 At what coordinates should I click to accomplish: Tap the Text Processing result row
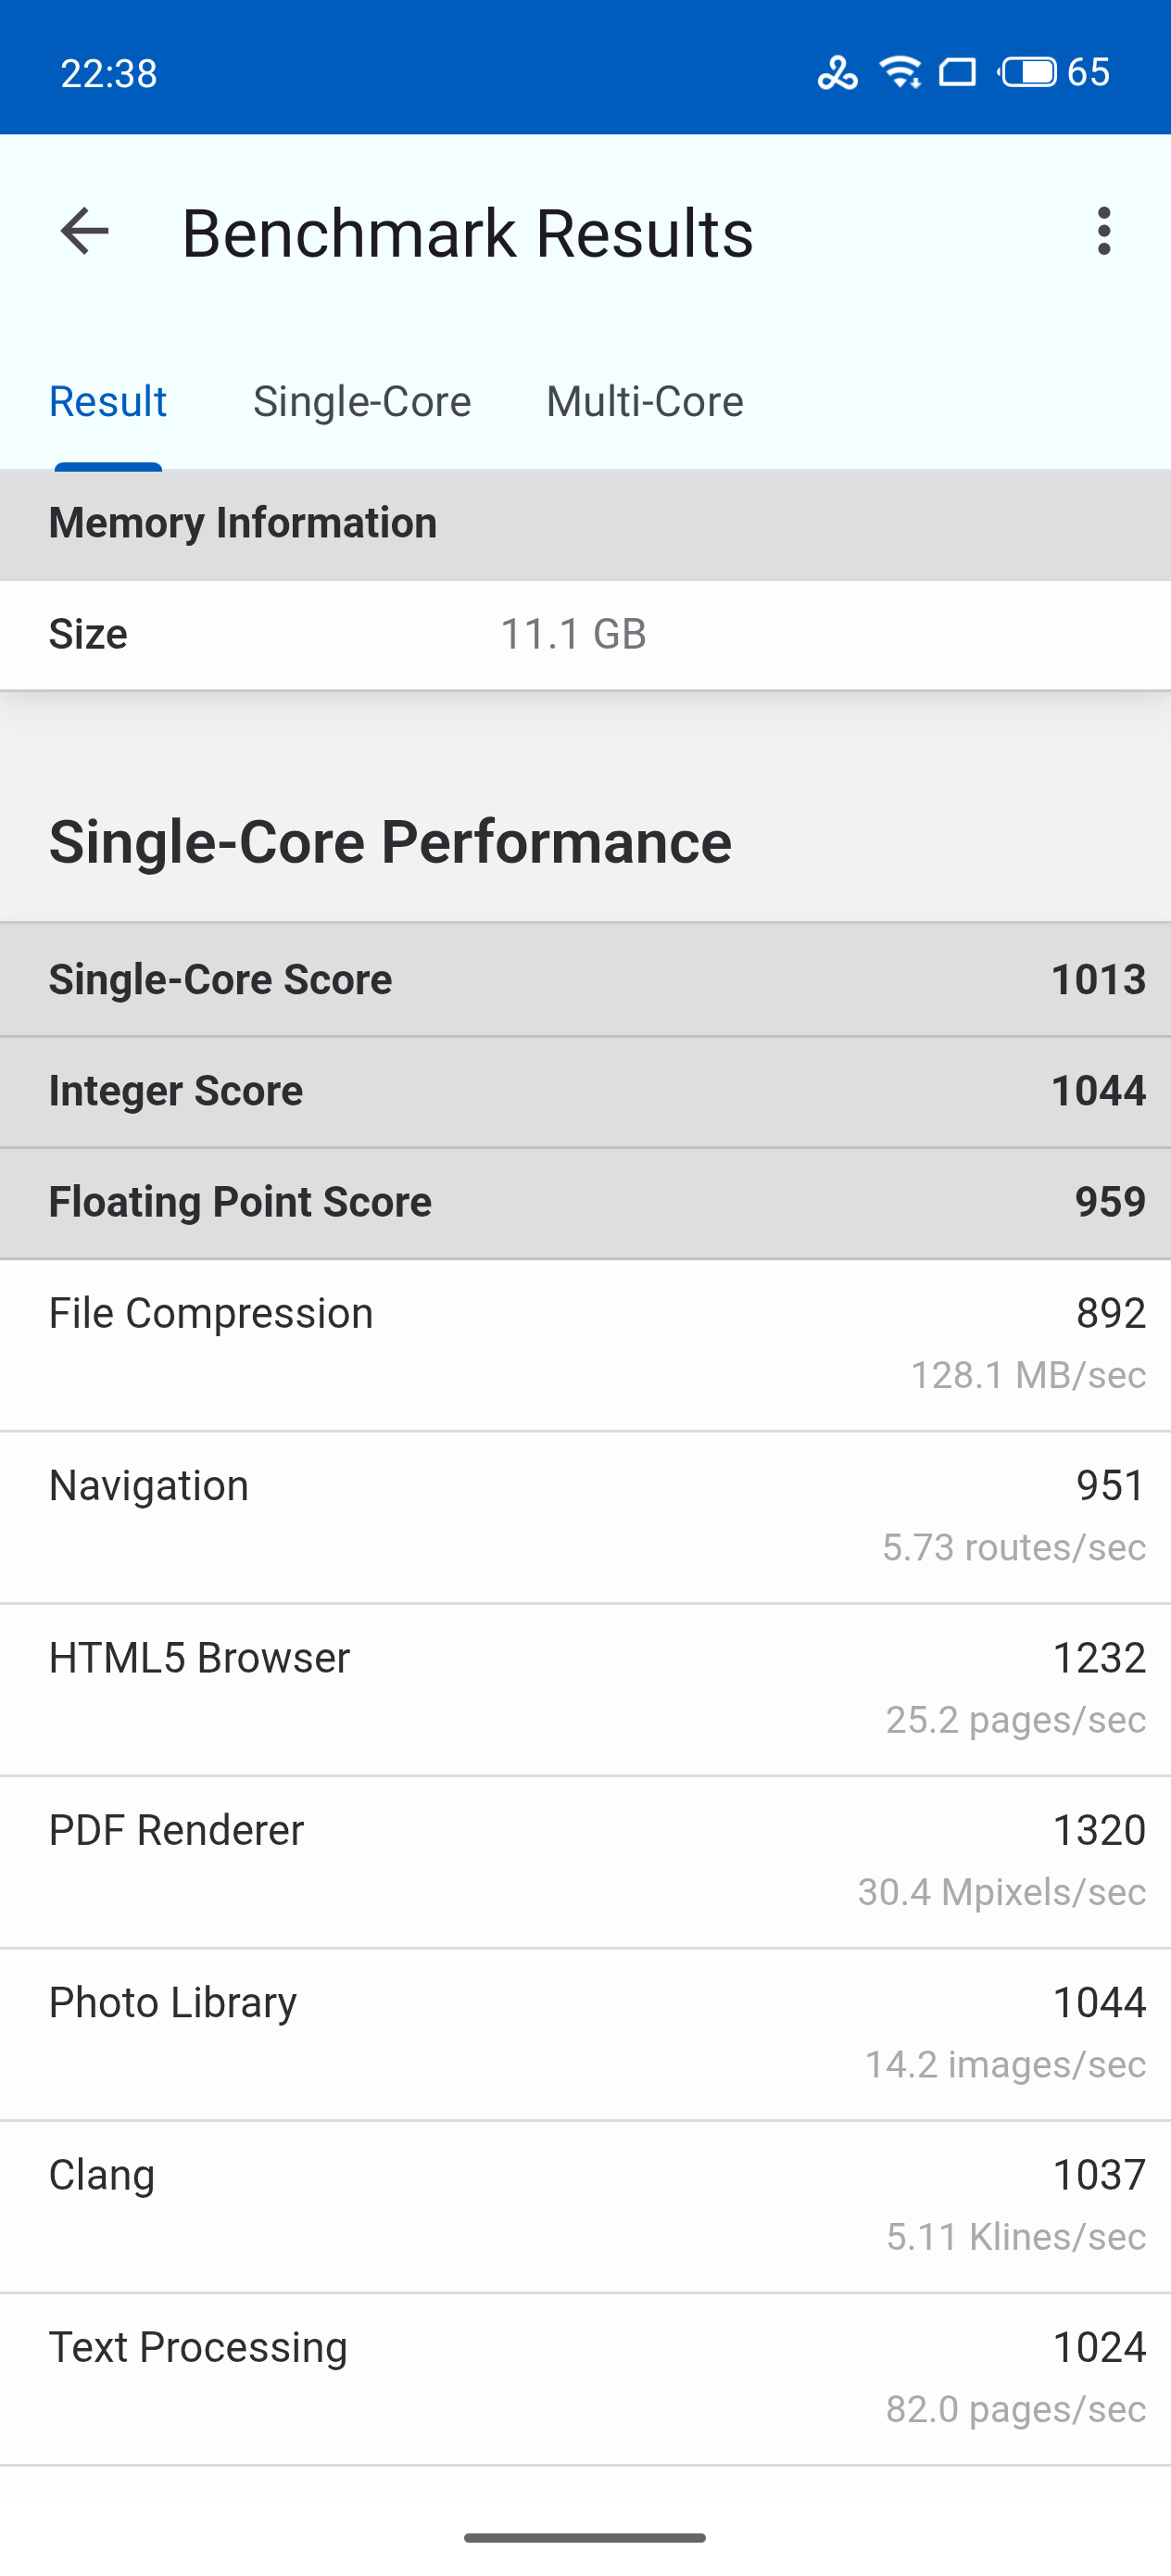585,2377
